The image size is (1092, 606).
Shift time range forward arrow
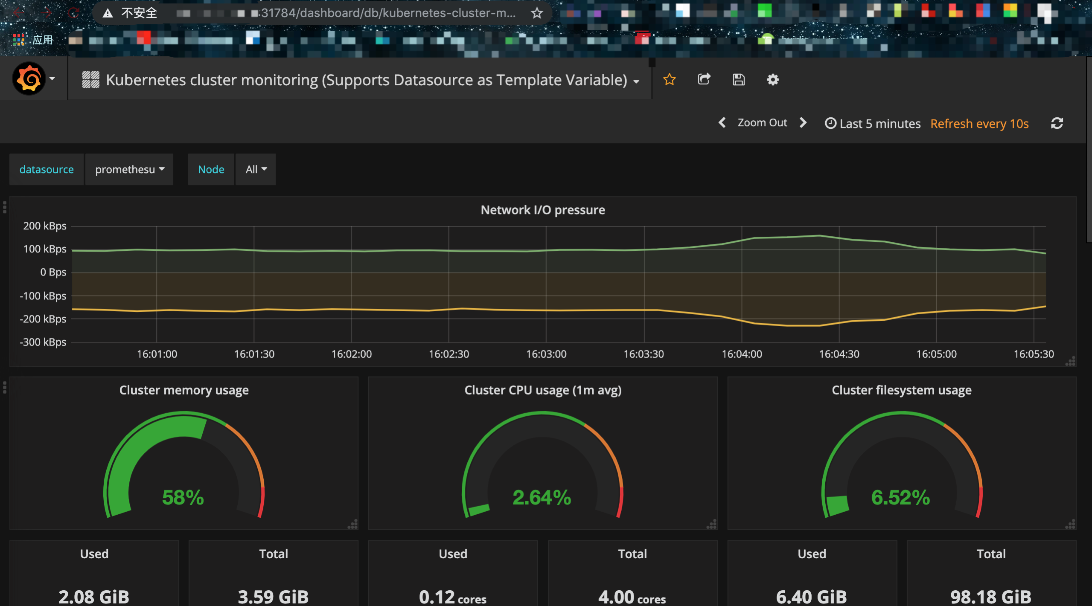803,123
